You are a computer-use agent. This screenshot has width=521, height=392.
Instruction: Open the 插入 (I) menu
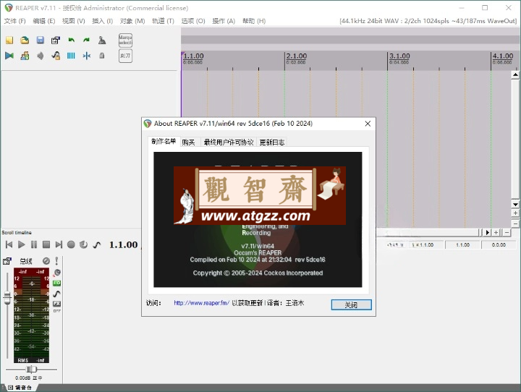pyautogui.click(x=102, y=21)
